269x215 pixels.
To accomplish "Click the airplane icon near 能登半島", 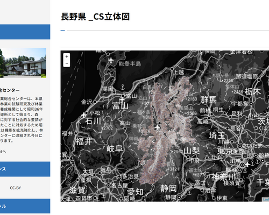I will (x=111, y=60).
